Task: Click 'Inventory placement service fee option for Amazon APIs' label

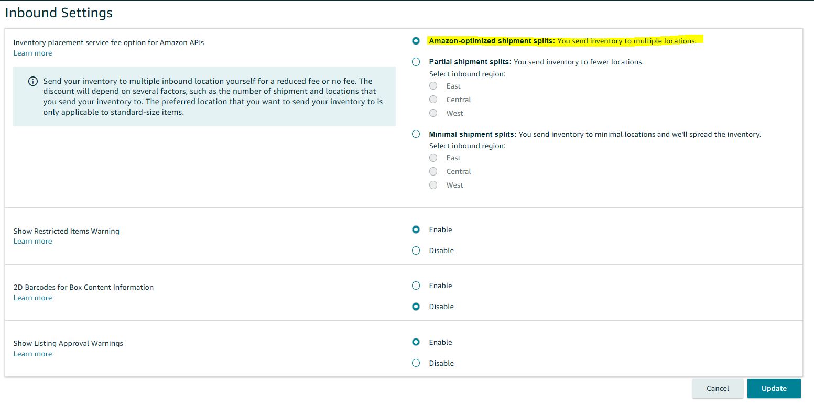Action: [108, 42]
